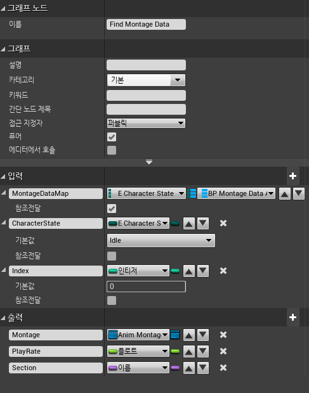Move PlayRate output up

pos(189,351)
